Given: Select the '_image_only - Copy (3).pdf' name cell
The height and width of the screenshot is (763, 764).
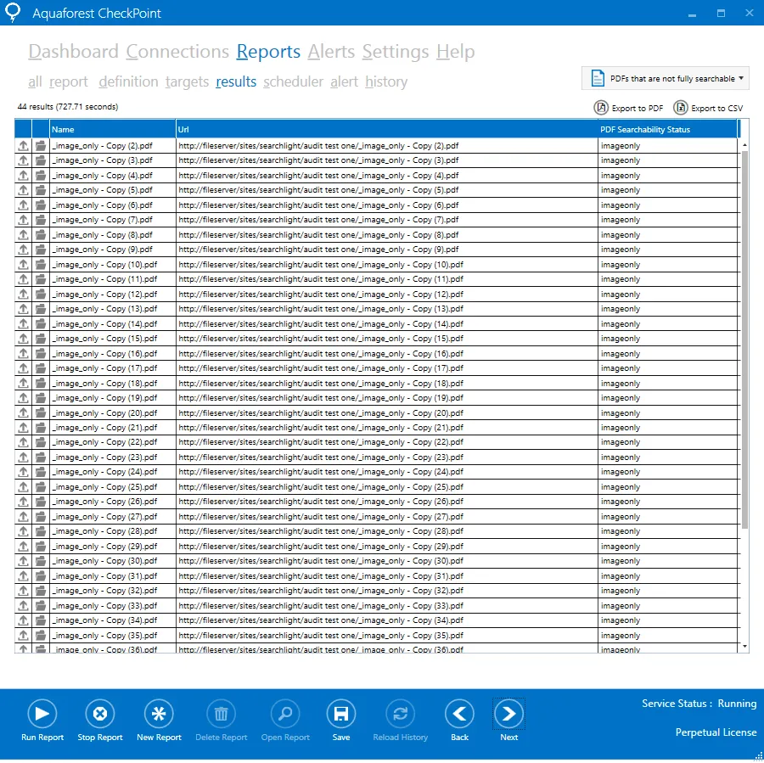Looking at the screenshot, I should [x=113, y=160].
